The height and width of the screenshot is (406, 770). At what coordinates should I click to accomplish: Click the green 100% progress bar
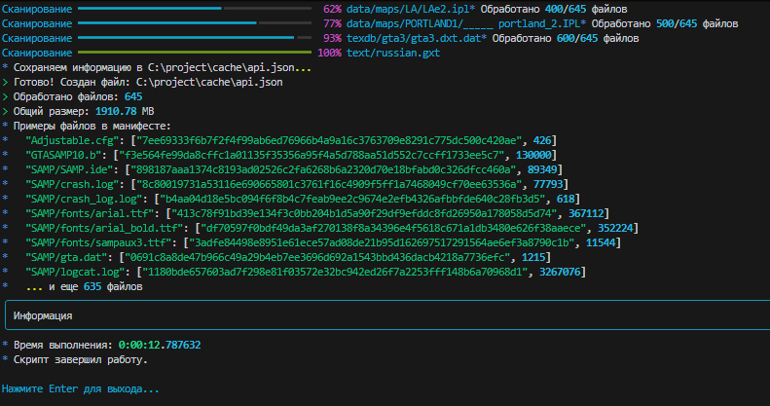[x=195, y=53]
